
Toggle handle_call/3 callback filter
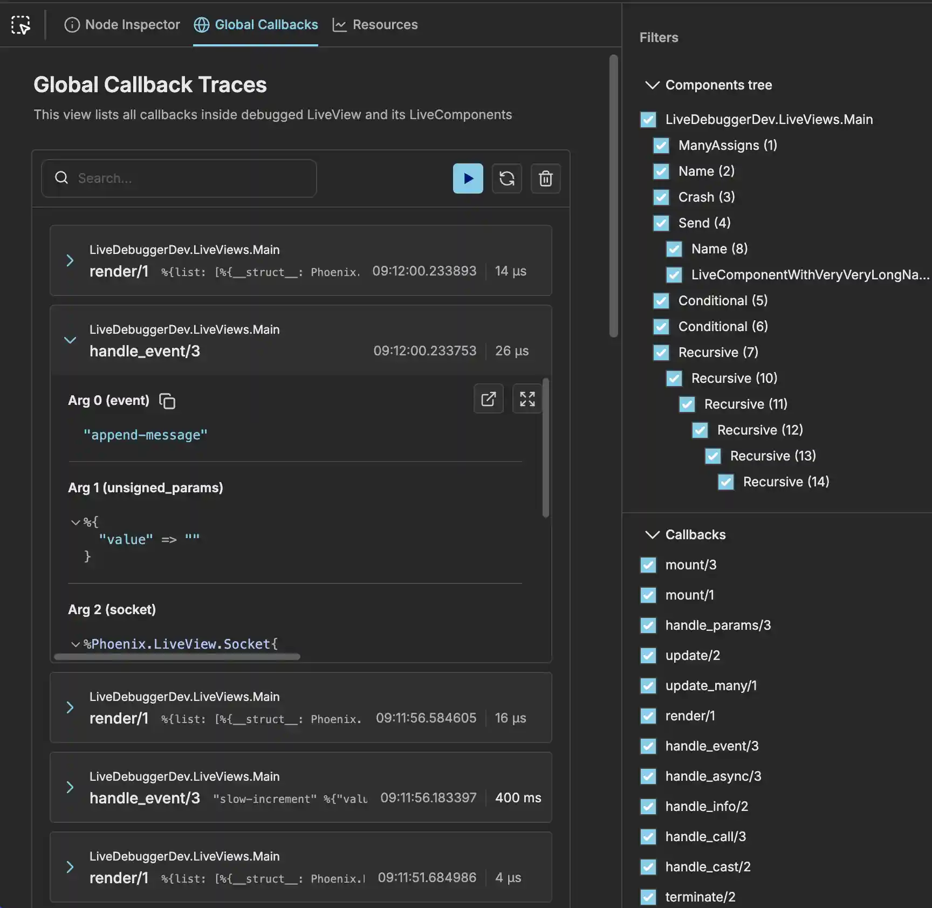pos(648,837)
